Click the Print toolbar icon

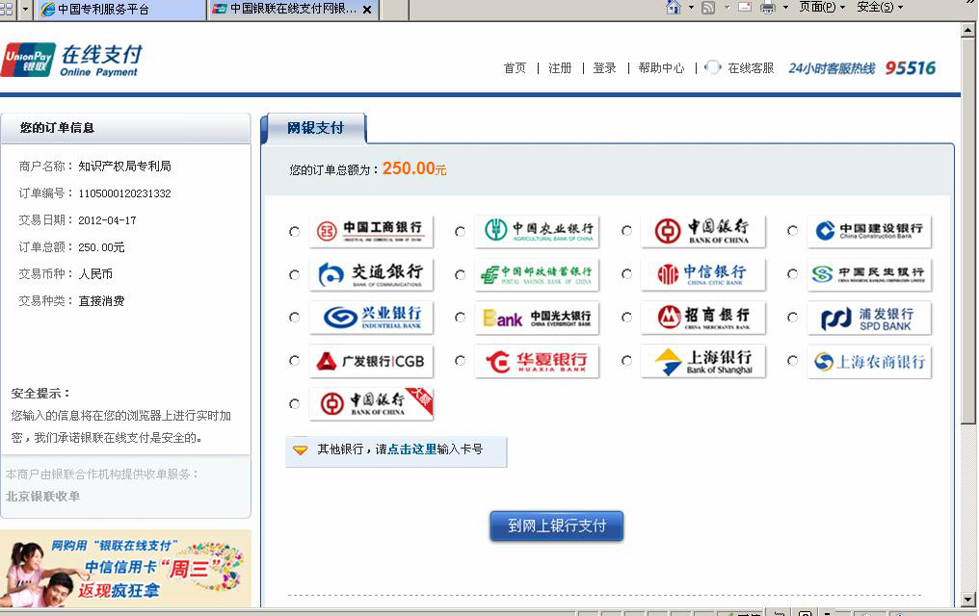click(768, 7)
